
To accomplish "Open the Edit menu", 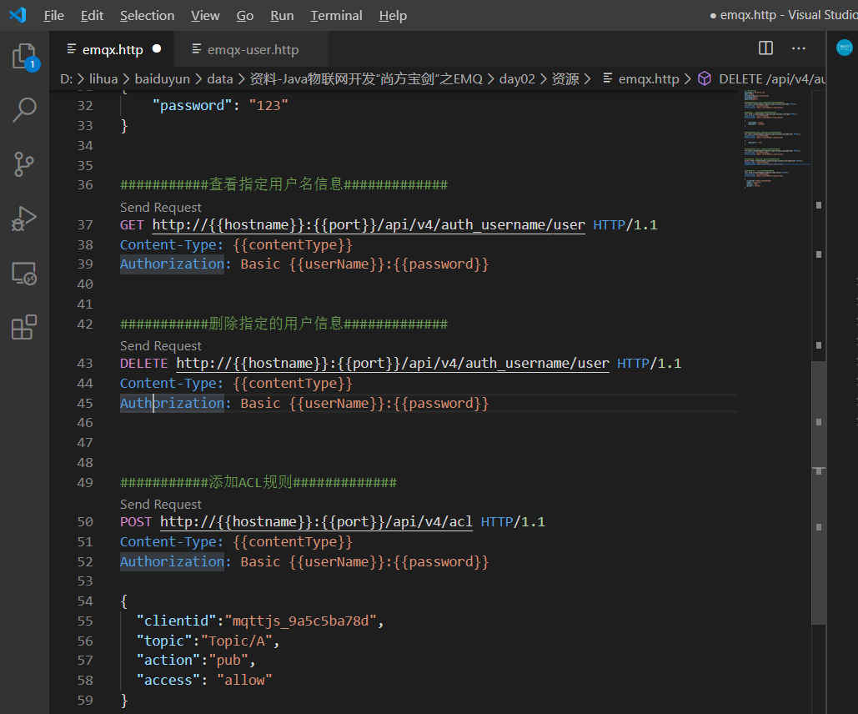I will click(92, 15).
